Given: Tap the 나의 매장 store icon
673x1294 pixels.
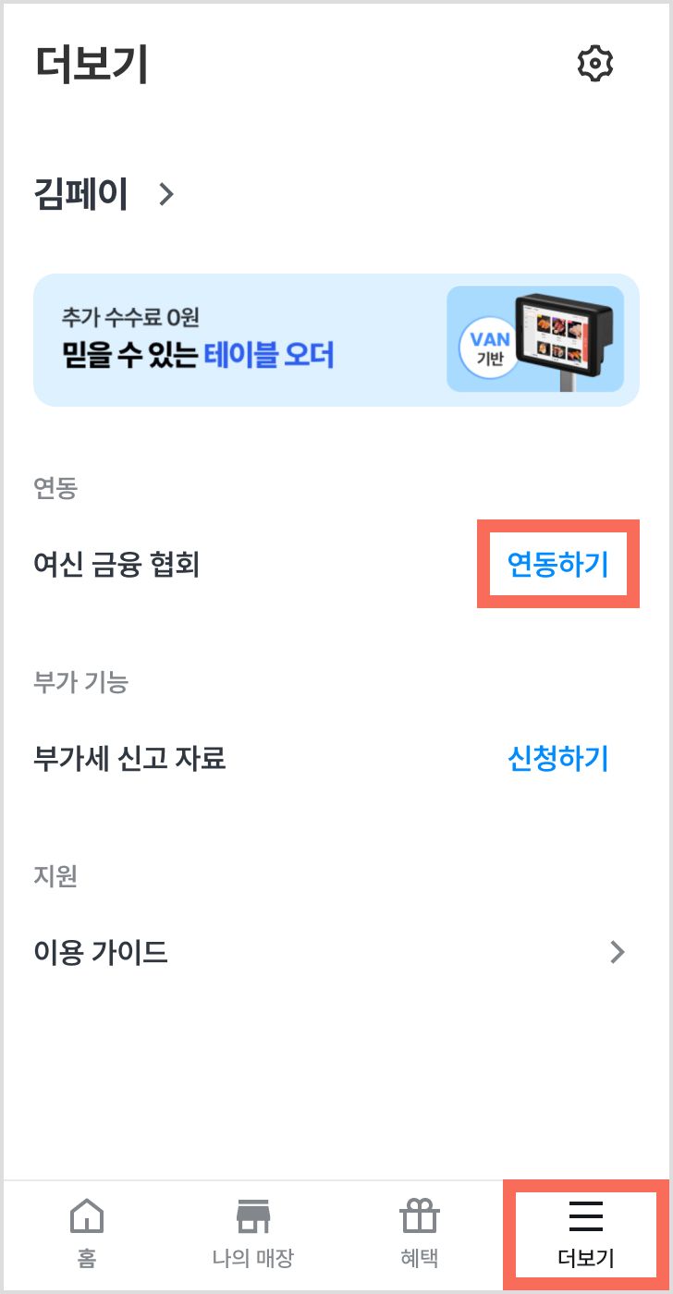Looking at the screenshot, I should click(252, 1215).
